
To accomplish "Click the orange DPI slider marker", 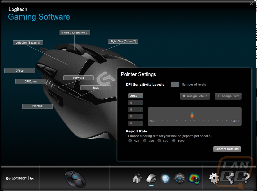I will tap(192, 116).
